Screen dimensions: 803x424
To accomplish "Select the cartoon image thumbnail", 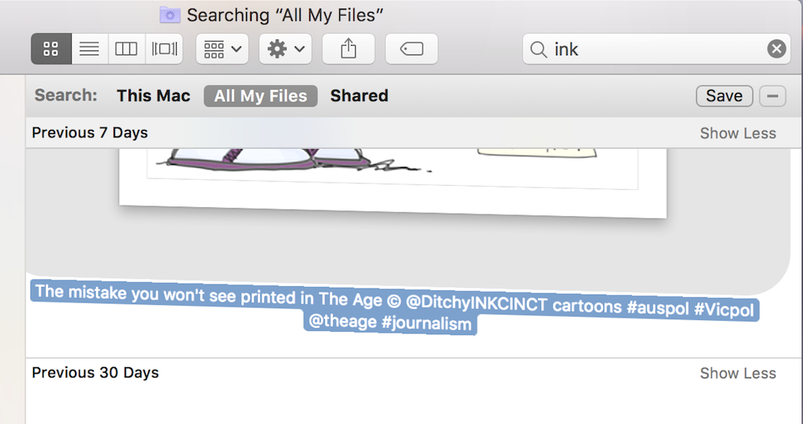I will [394, 183].
